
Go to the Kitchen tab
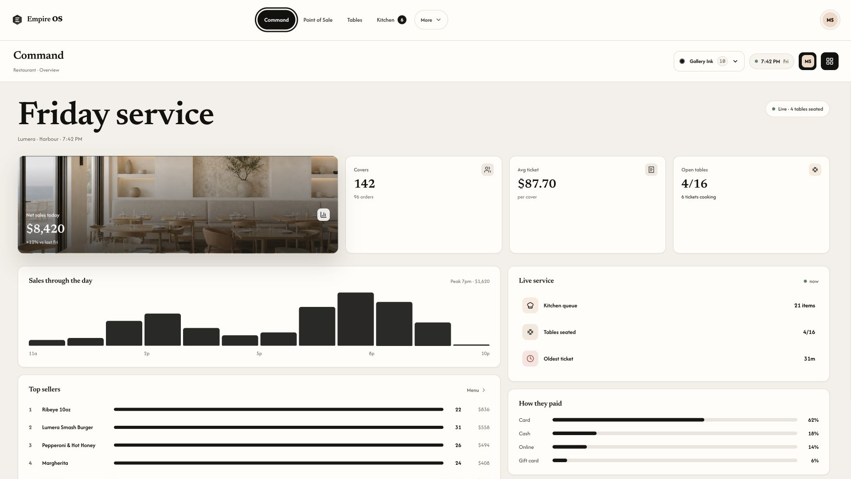coord(391,20)
